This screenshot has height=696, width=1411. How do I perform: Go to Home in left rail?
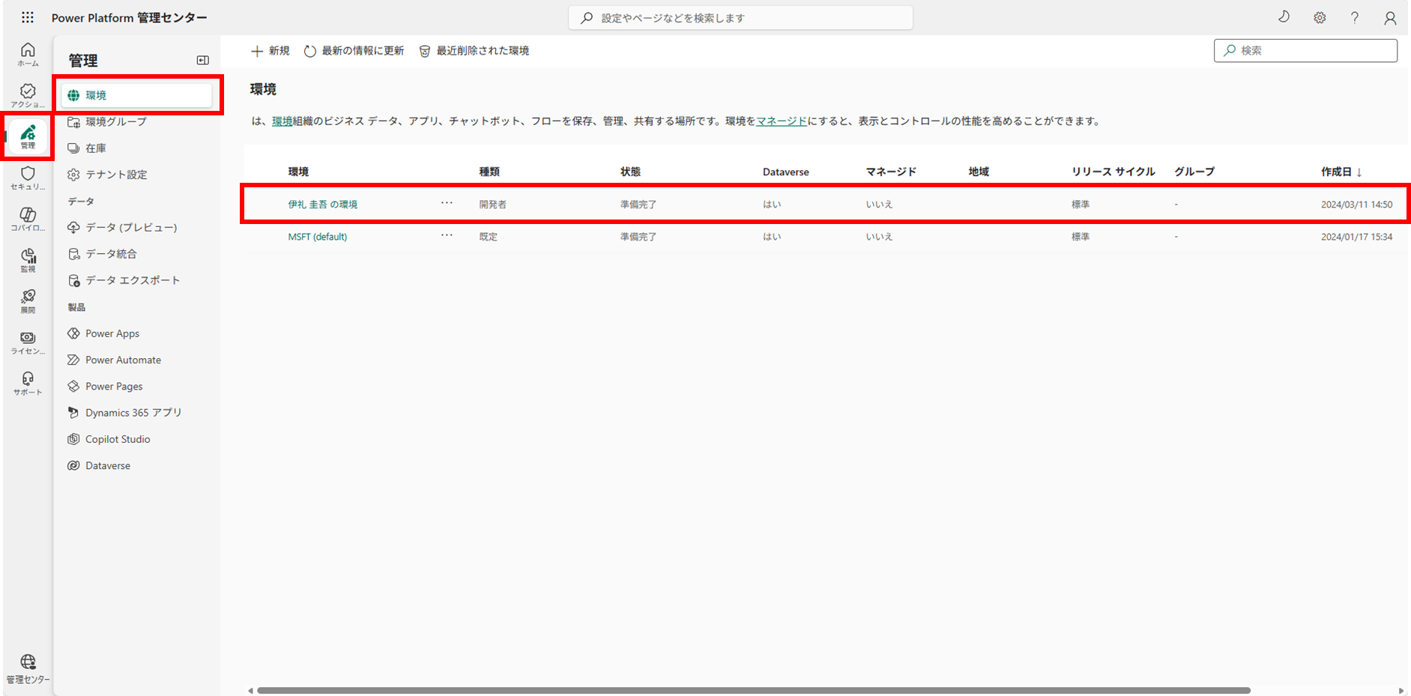click(x=28, y=55)
